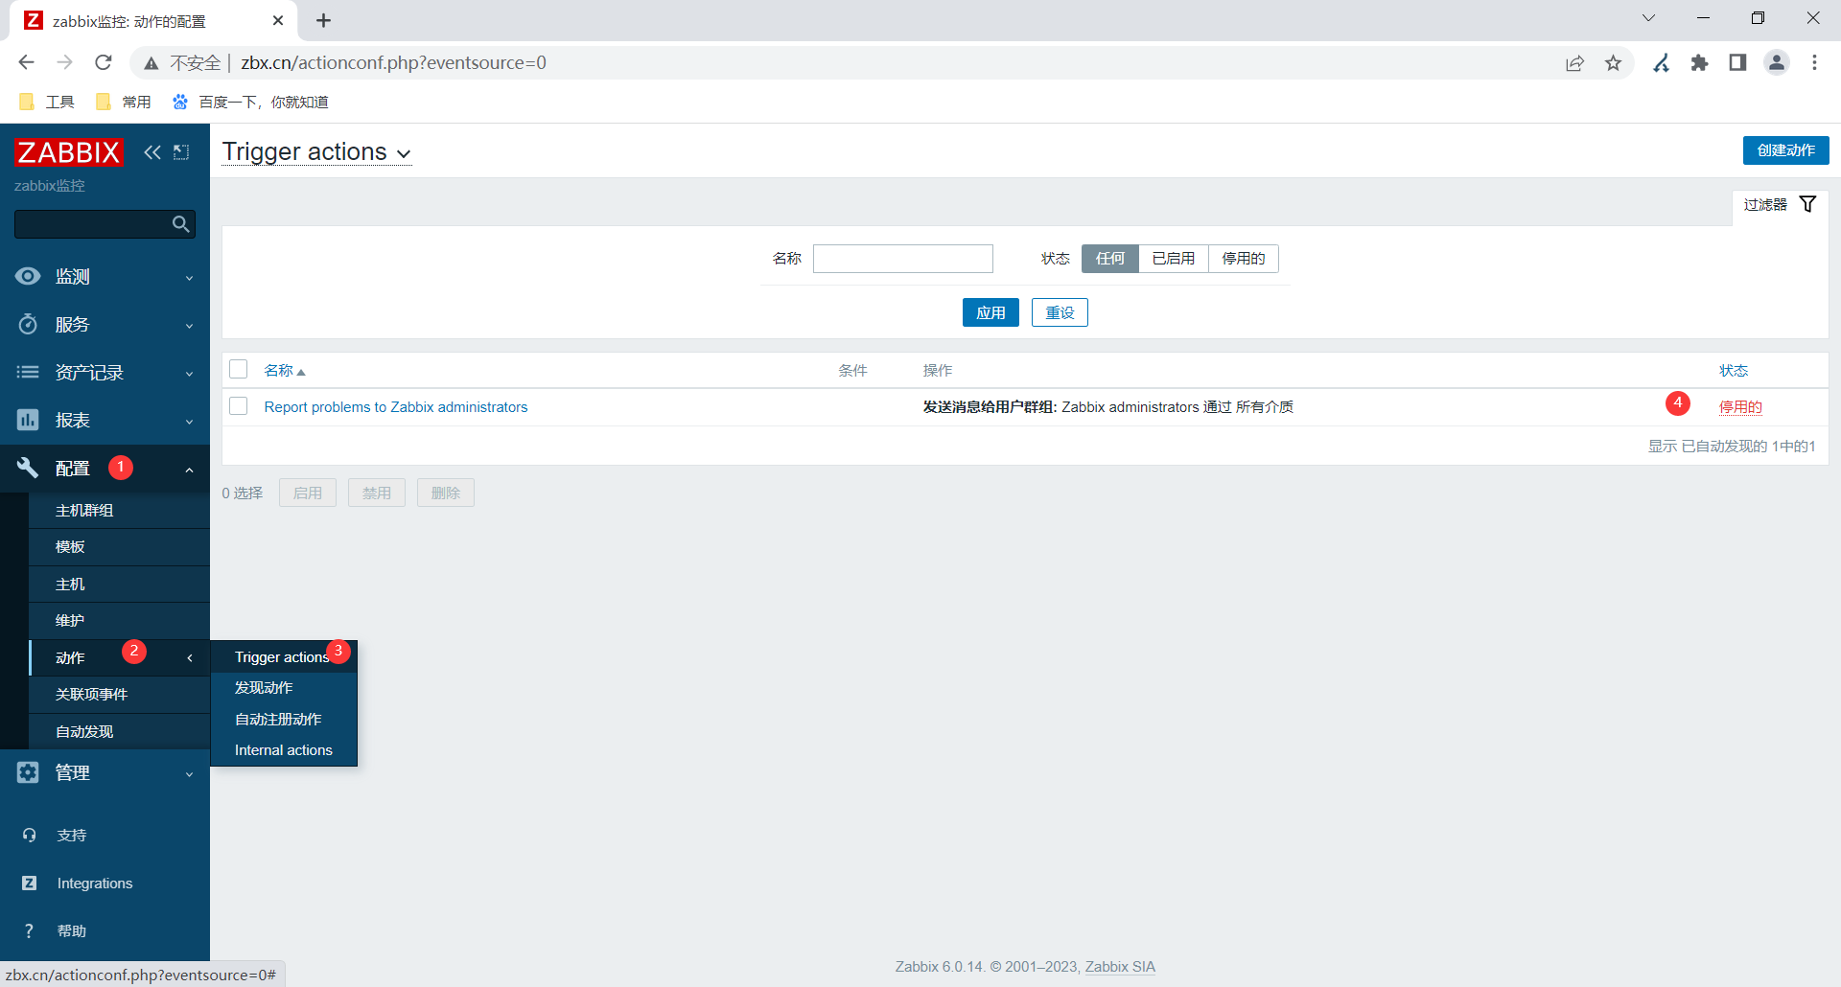Viewport: 1841px width, 987px height.
Task: Open the 资产记录 list icon menu
Action: click(28, 372)
